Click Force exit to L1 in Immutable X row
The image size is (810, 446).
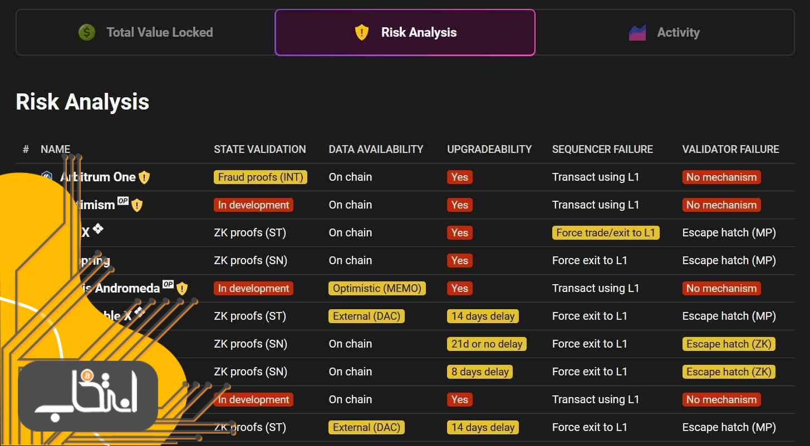[x=590, y=316]
